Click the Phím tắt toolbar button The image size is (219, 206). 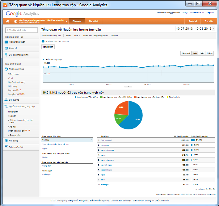click(x=115, y=36)
